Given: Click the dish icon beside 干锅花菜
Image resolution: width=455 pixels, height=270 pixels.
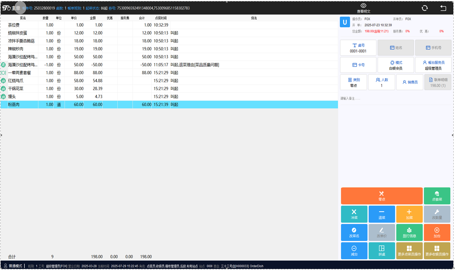Looking at the screenshot, I should click(3, 88).
